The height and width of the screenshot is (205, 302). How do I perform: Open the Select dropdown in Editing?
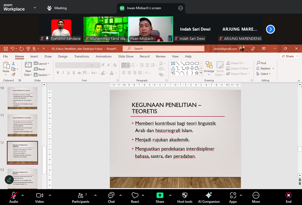pyautogui.click(x=264, y=74)
